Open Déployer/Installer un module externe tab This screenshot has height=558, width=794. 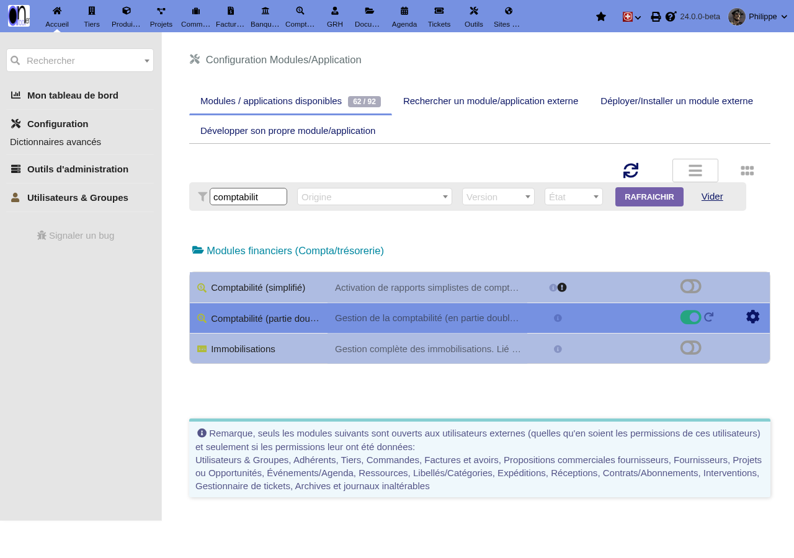click(x=677, y=101)
